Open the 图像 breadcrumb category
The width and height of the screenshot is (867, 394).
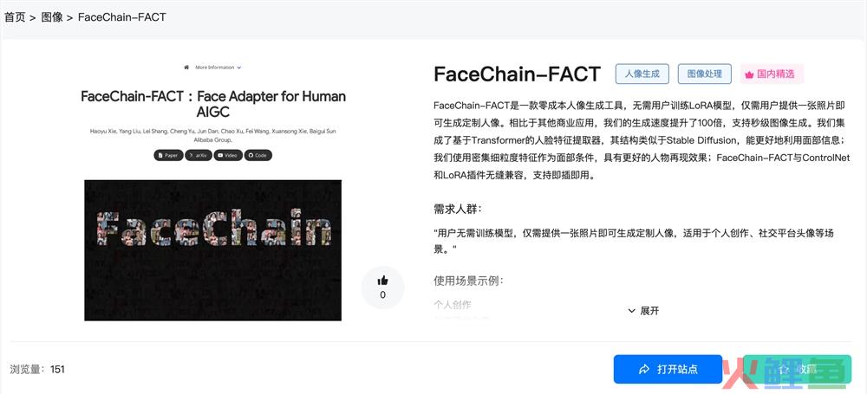tap(52, 17)
